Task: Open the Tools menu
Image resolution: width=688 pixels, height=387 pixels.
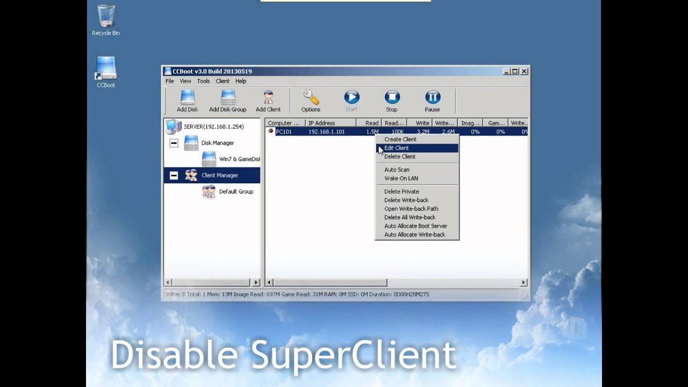Action: (203, 81)
